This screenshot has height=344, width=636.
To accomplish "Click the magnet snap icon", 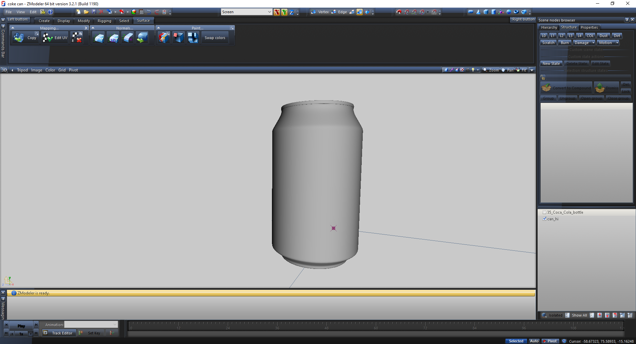I will pos(398,12).
